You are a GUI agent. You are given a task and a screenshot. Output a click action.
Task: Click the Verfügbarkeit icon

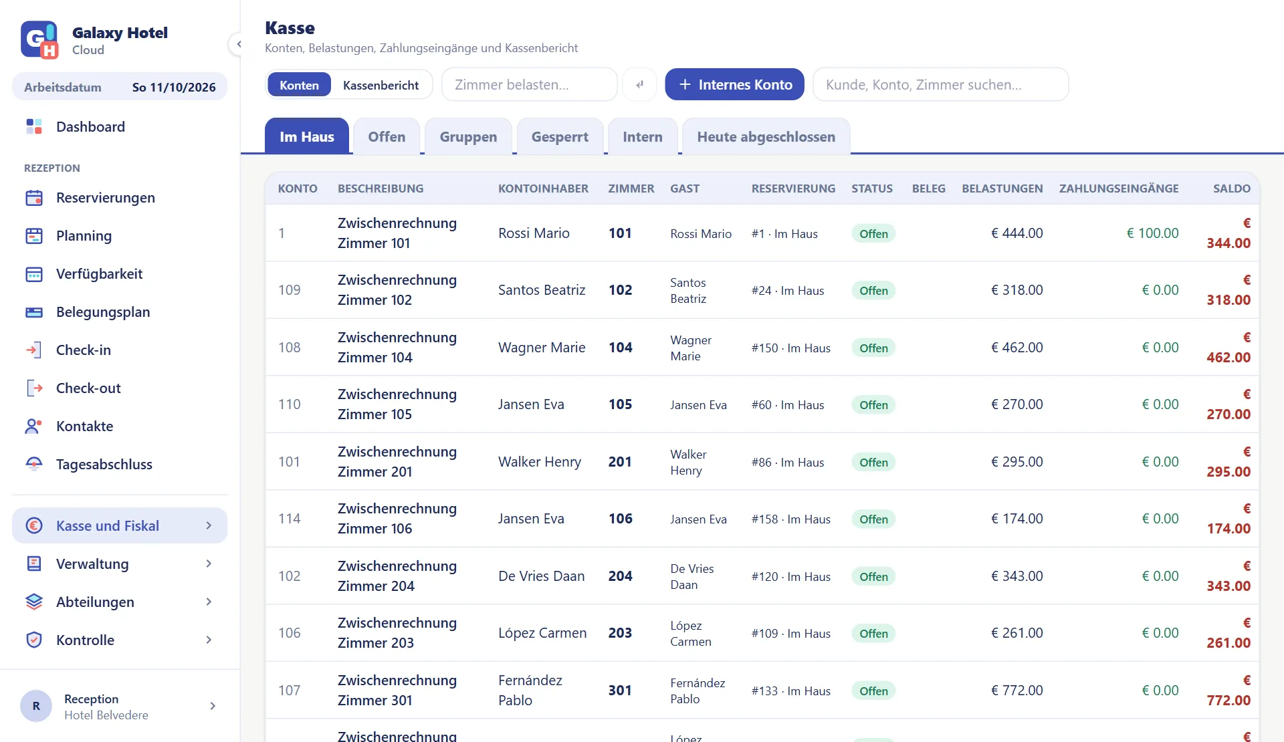34,274
